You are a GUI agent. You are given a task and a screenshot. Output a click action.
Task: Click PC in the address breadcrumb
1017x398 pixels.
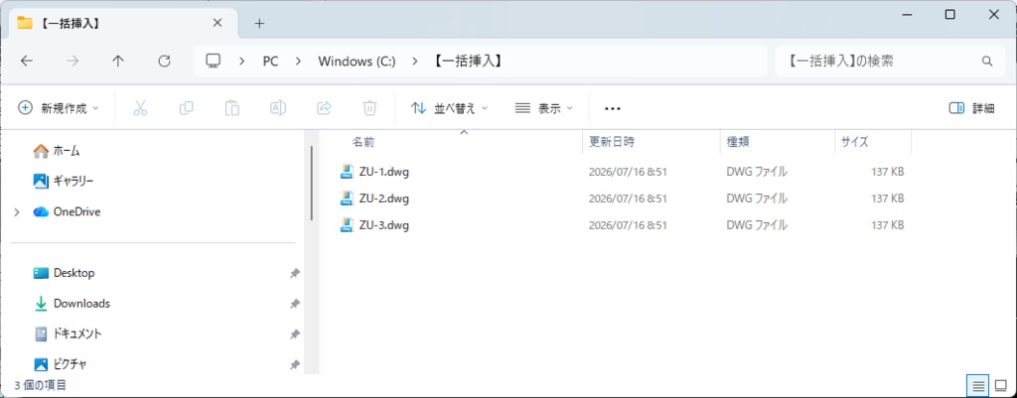point(270,61)
